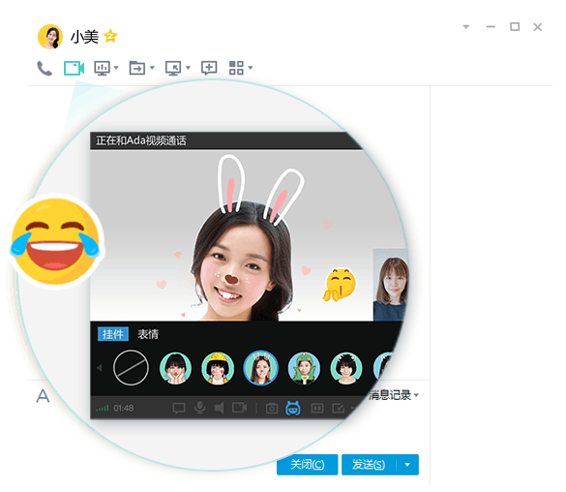The image size is (566, 492).
Task: Open the font A formatting icon
Action: click(x=43, y=396)
